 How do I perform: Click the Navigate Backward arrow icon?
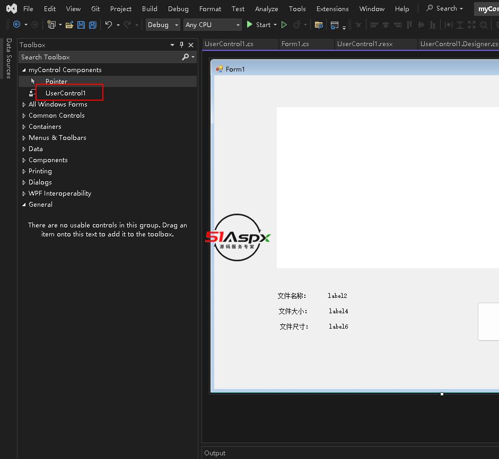pos(16,25)
